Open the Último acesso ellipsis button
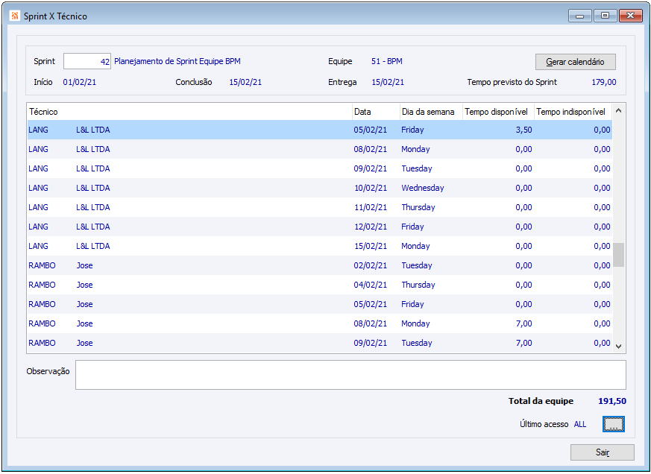 coord(613,424)
